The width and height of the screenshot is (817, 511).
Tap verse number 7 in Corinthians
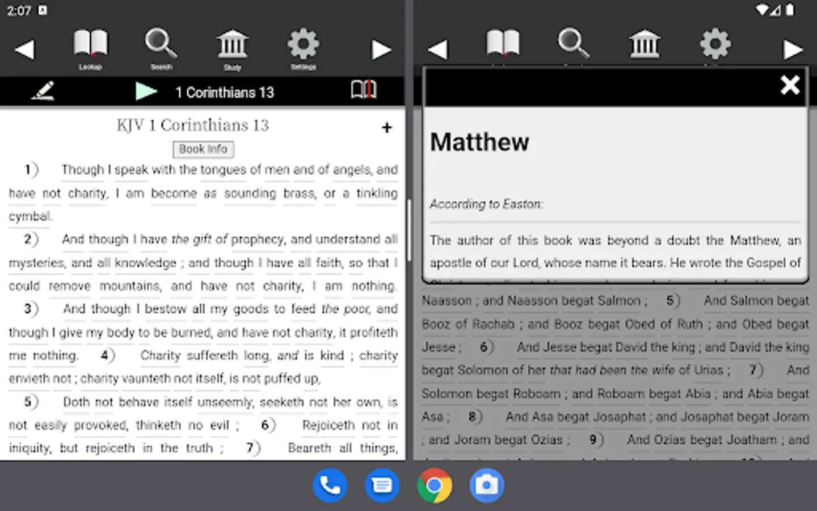click(253, 448)
